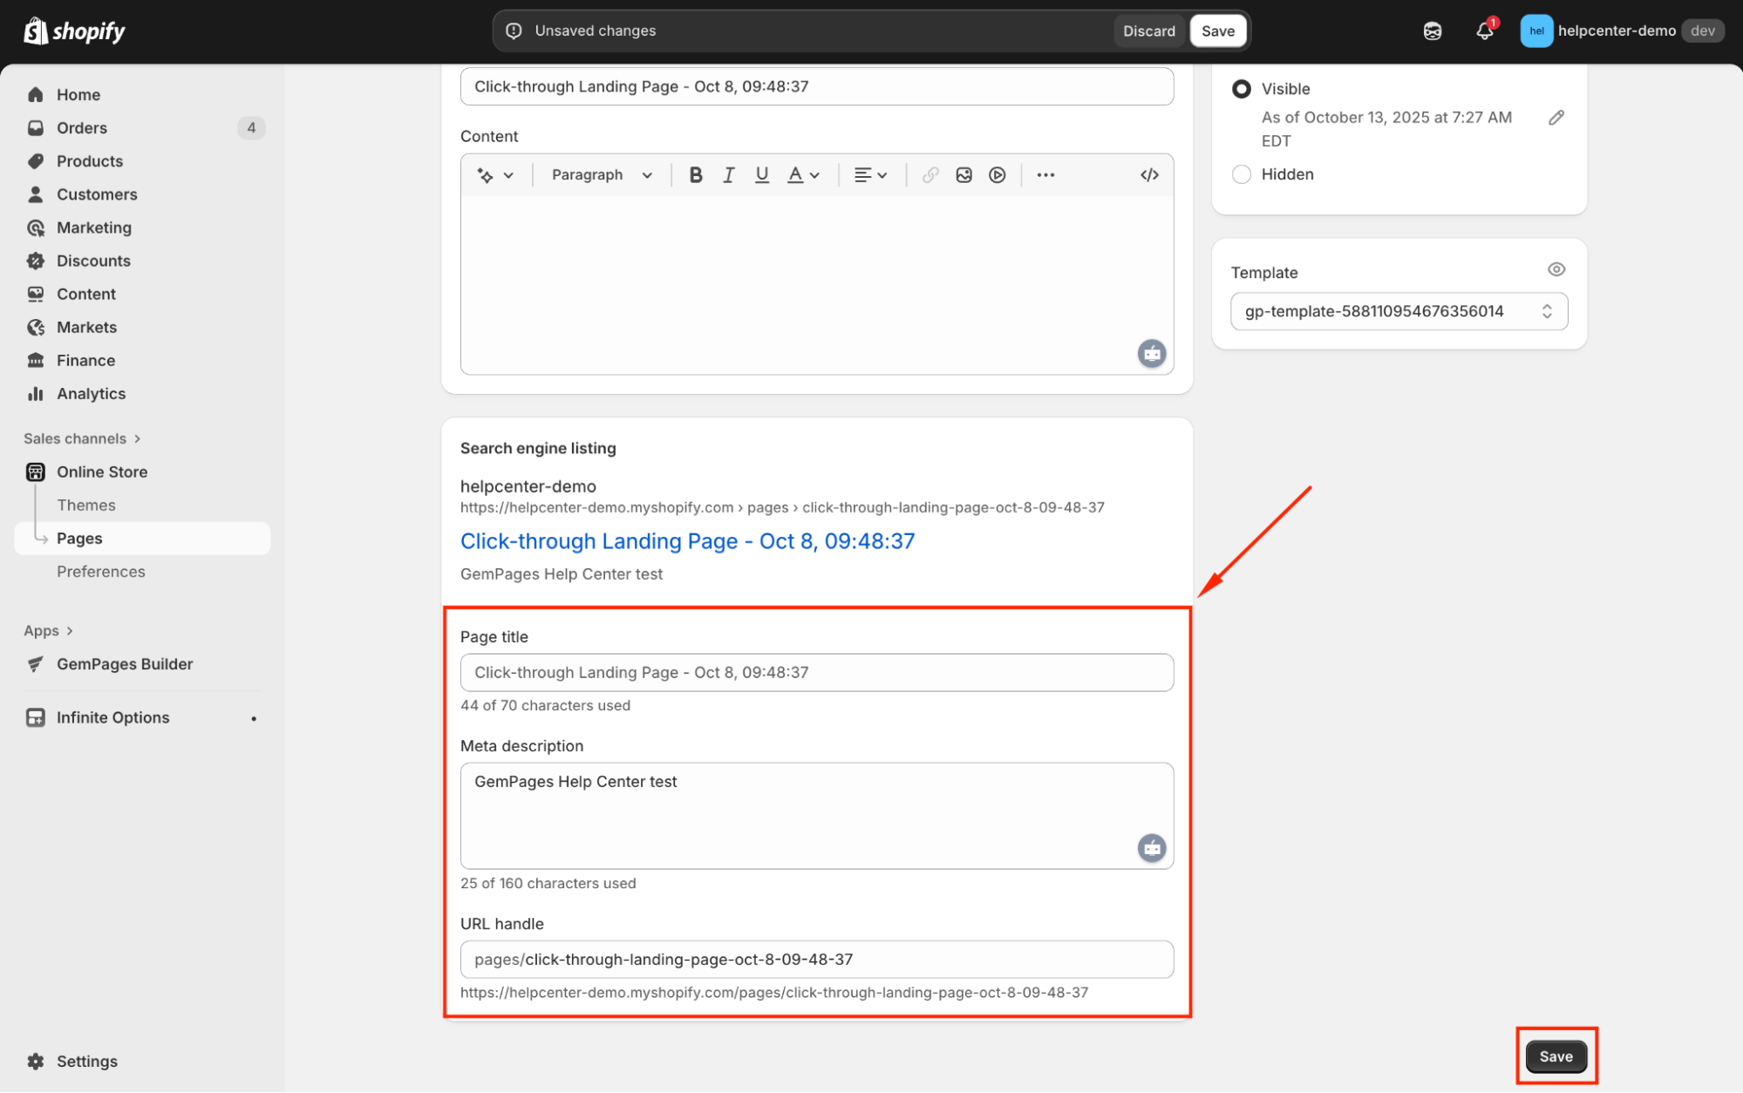The image size is (1743, 1093).
Task: Insert a video using the play icon
Action: (997, 175)
